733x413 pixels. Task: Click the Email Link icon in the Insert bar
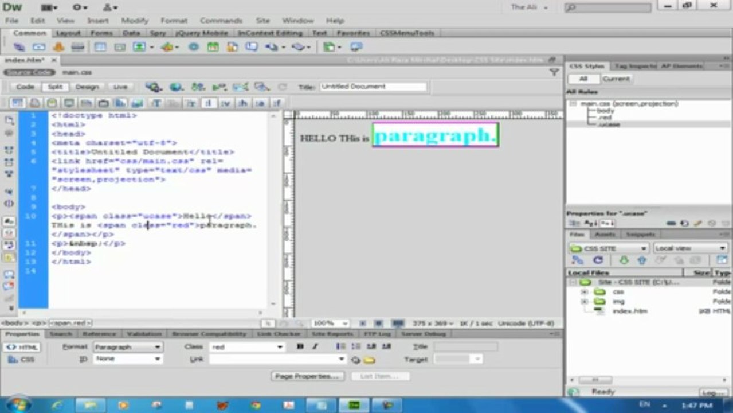click(39, 47)
